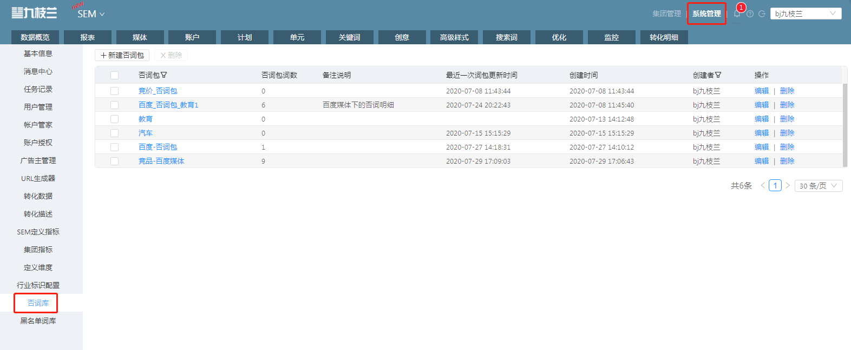Image resolution: width=851 pixels, height=350 pixels.
Task: Go to the 创意 tab
Action: pos(402,37)
